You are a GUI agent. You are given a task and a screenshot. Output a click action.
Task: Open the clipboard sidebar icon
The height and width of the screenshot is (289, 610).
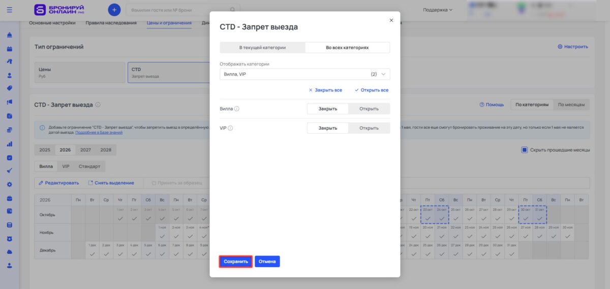[10, 116]
